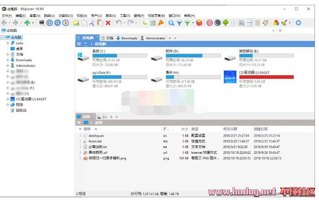Toggle the folder tree panel button
The width and height of the screenshot is (319, 200).
click(145, 23)
